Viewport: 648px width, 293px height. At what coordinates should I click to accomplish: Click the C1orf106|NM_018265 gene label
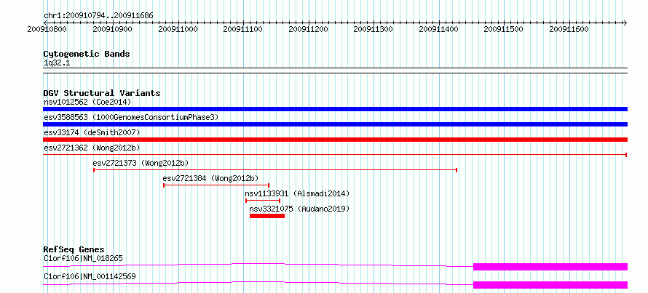(x=83, y=259)
